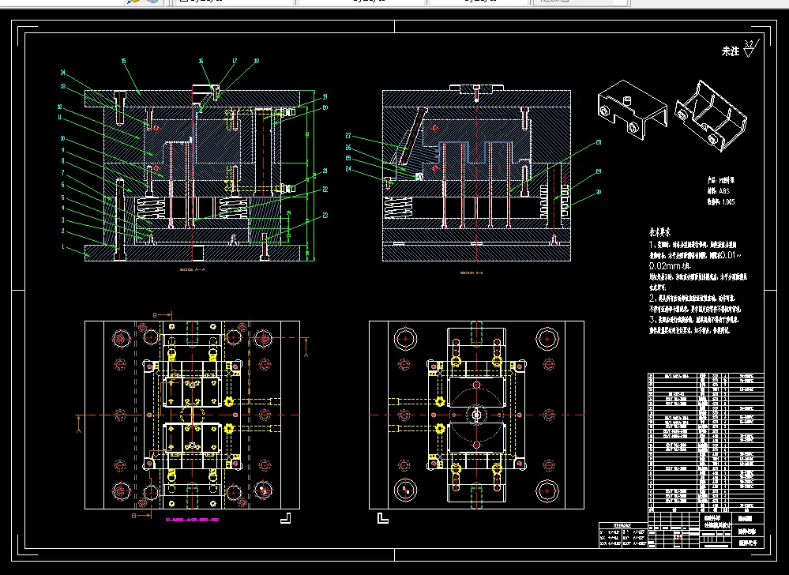Viewport: 789px width, 575px height.
Task: Select the upper 'B' section arrow in plan view
Action: point(162,315)
